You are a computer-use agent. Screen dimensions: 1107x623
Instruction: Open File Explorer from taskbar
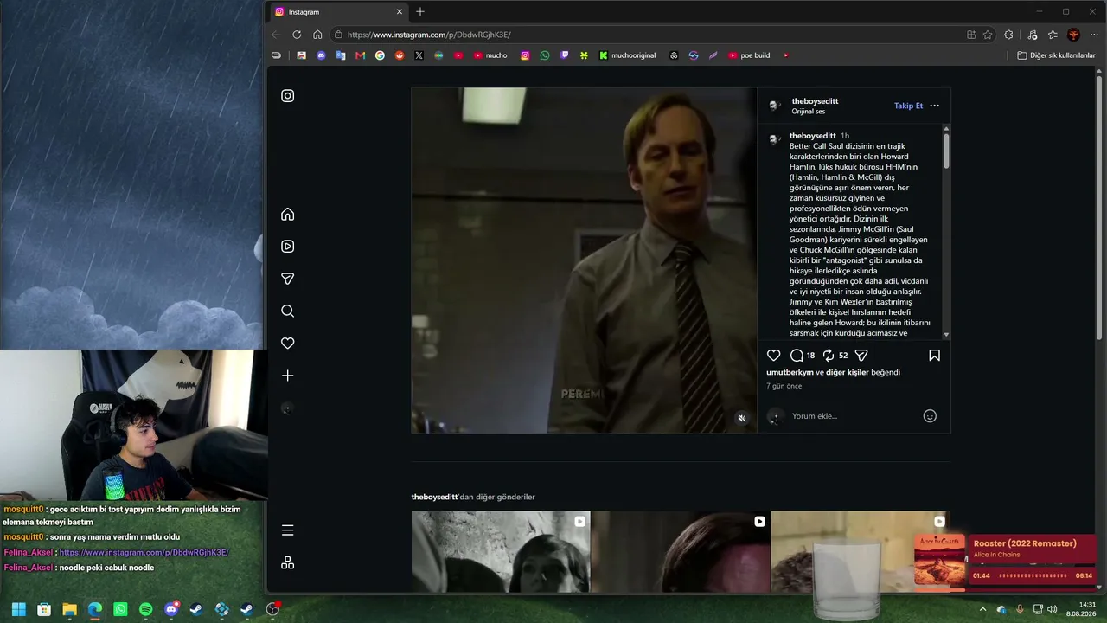pyautogui.click(x=70, y=609)
